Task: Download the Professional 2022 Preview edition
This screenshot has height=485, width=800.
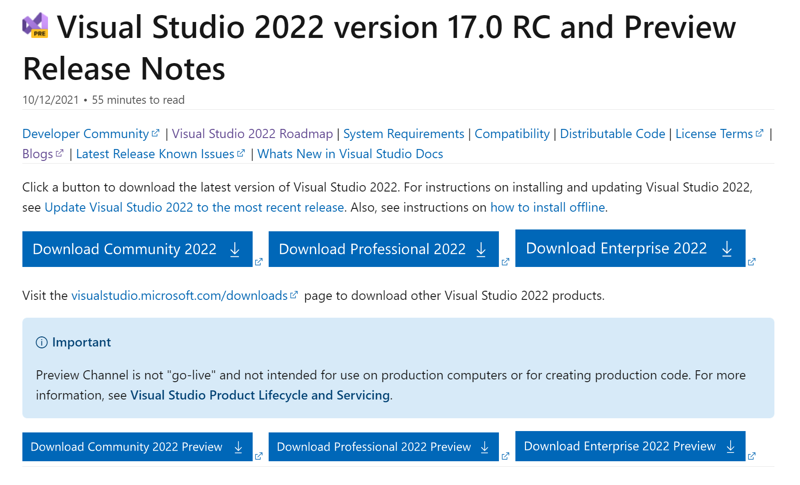Action: click(383, 447)
